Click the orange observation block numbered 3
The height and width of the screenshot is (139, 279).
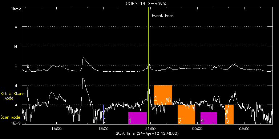pos(186,114)
